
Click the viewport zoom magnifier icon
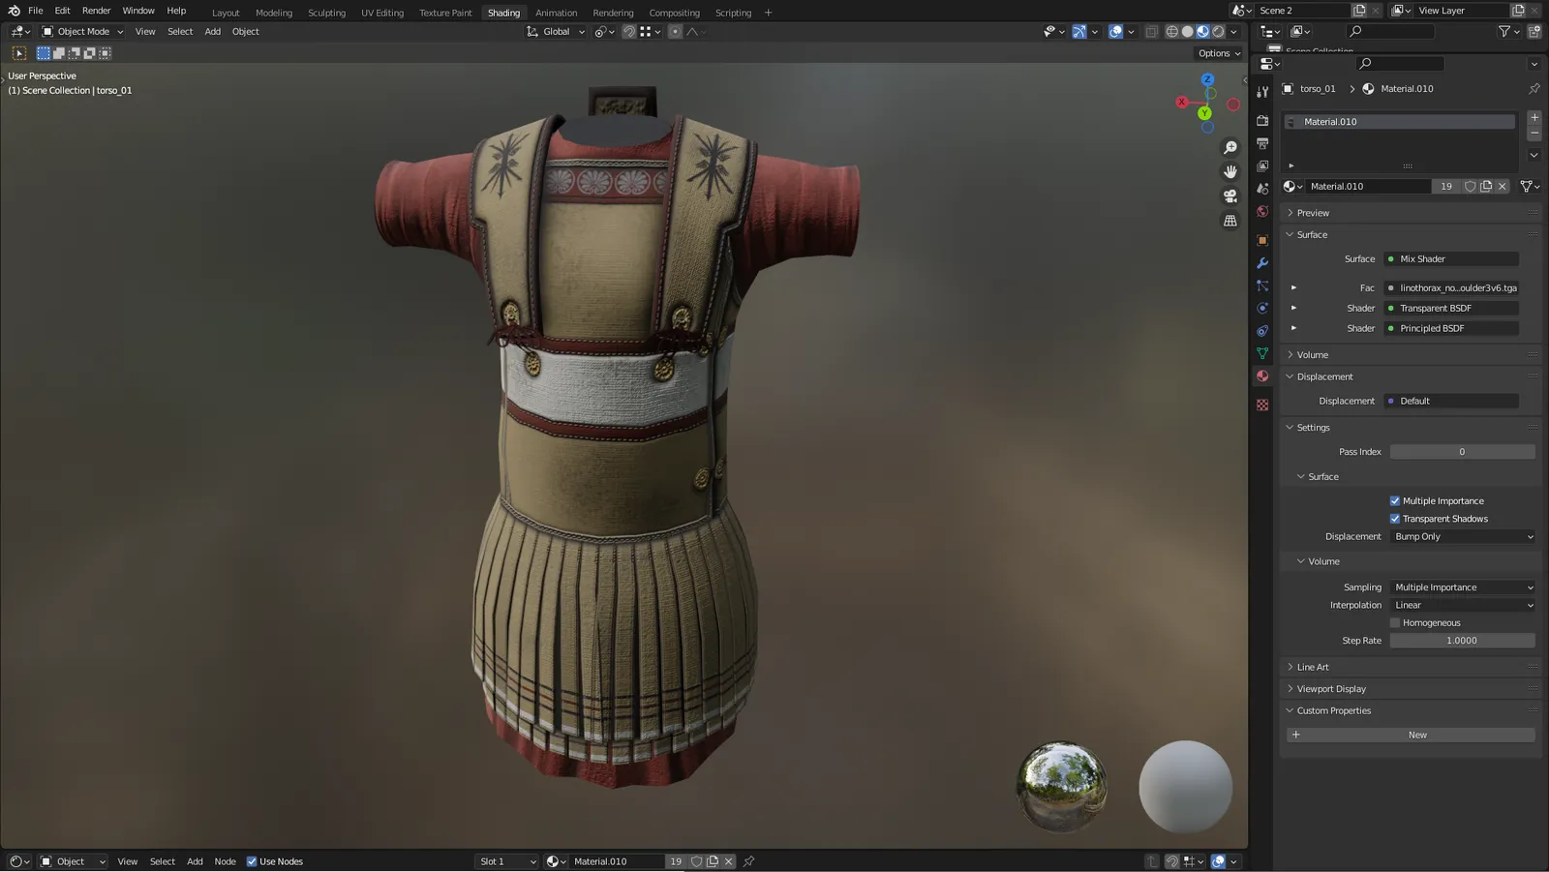point(1230,148)
